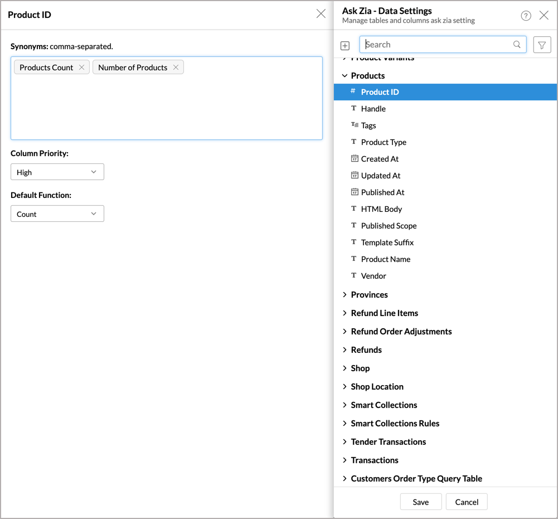The width and height of the screenshot is (558, 519).
Task: Select the Product Name column
Action: 385,259
